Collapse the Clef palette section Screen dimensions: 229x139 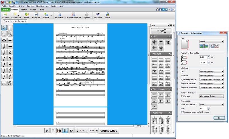click(152, 36)
